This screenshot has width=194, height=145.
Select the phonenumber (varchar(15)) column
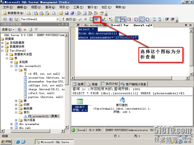pos(46,82)
